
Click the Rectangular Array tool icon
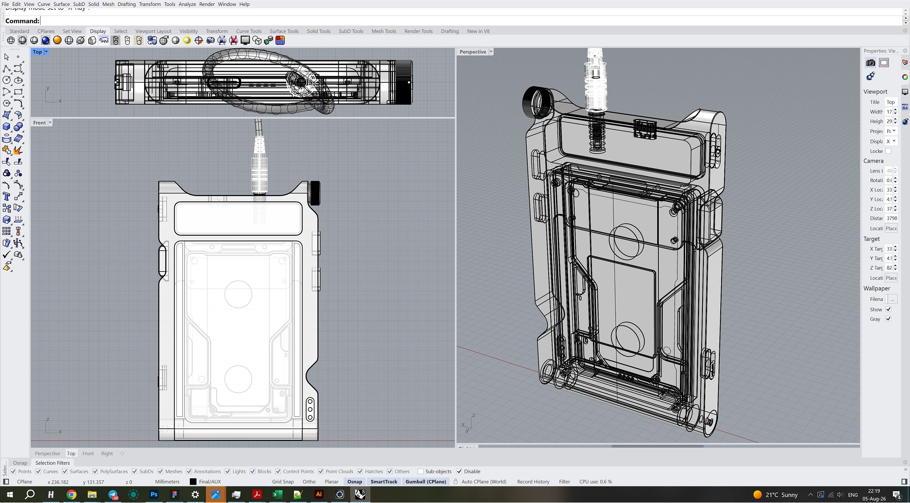(6, 231)
